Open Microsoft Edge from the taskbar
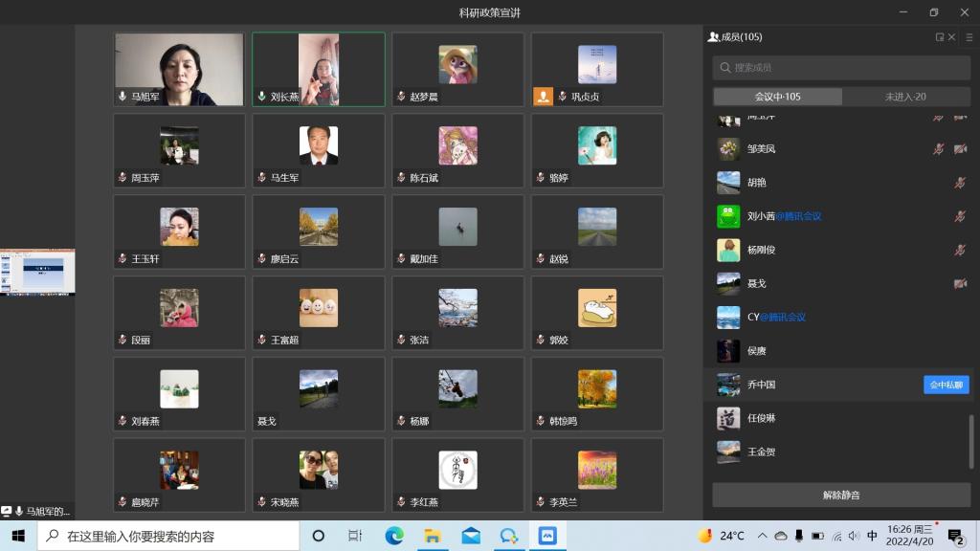The image size is (980, 551). (394, 536)
